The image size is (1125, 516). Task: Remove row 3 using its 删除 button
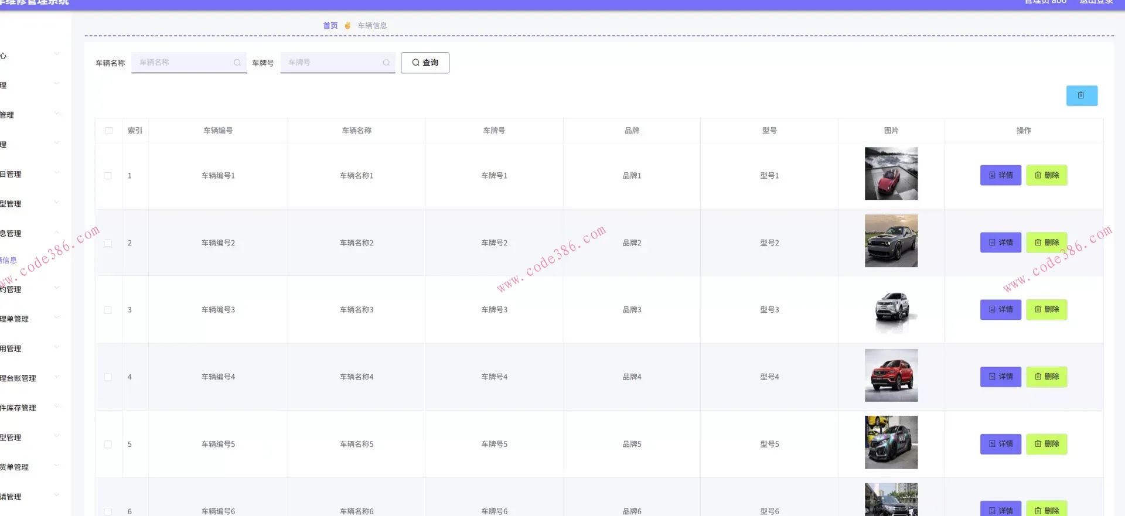coord(1046,309)
